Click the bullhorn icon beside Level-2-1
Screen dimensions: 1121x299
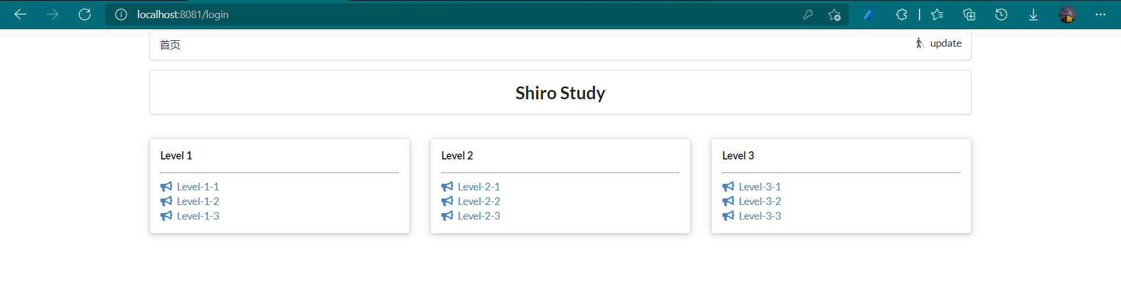[447, 187]
